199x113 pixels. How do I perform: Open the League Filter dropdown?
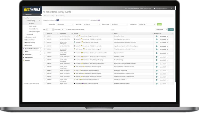[147, 24]
